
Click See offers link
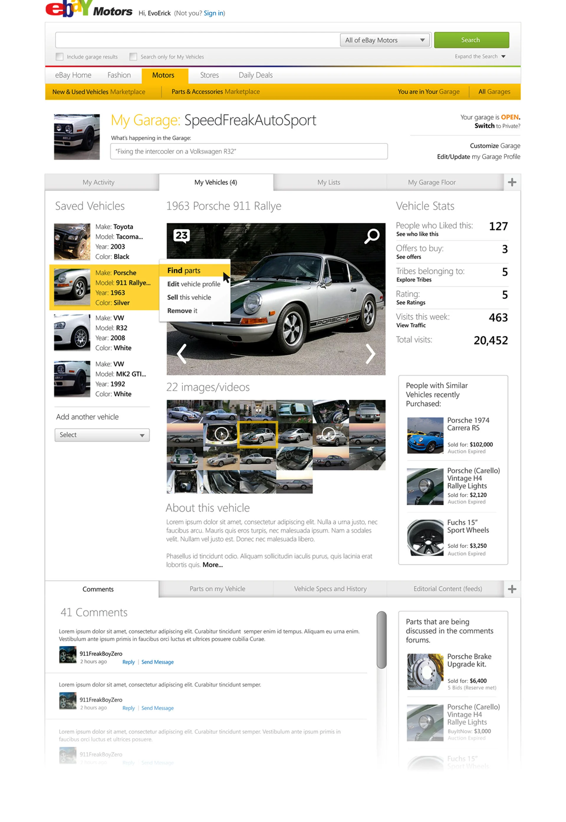point(409,257)
